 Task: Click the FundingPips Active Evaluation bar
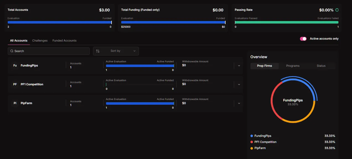140,66
